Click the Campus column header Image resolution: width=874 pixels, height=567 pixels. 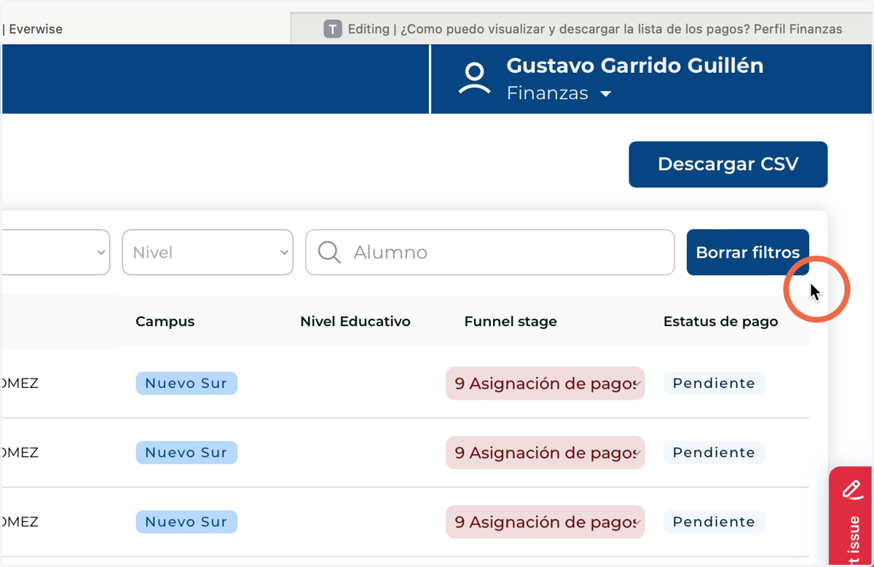[165, 321]
